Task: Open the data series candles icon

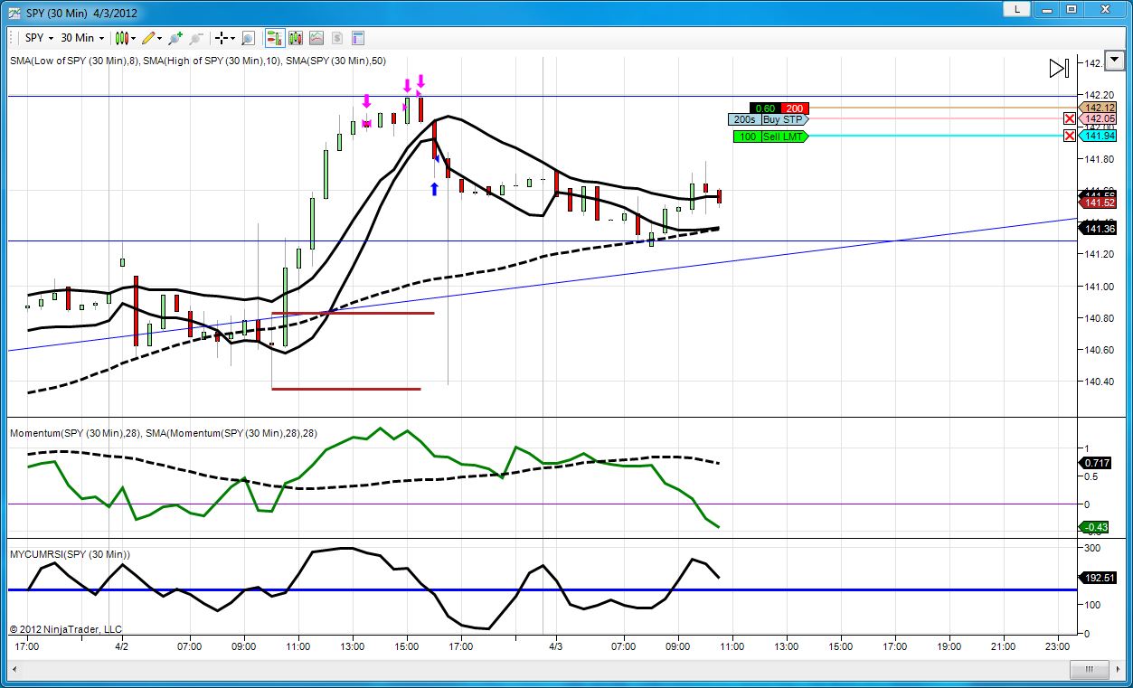Action: tap(296, 38)
